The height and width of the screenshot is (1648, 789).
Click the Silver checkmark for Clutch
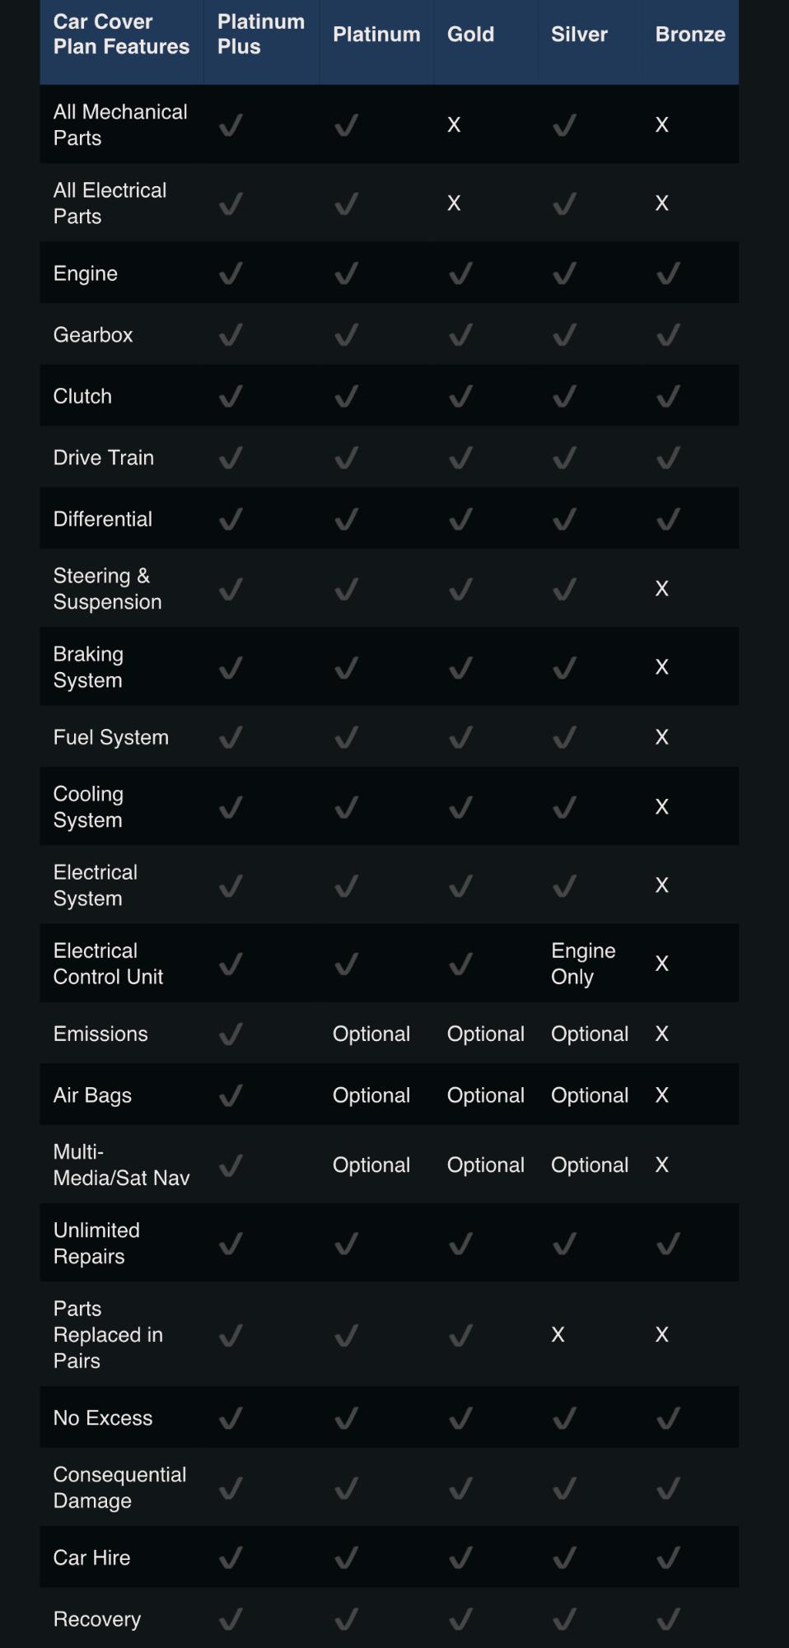pos(564,396)
